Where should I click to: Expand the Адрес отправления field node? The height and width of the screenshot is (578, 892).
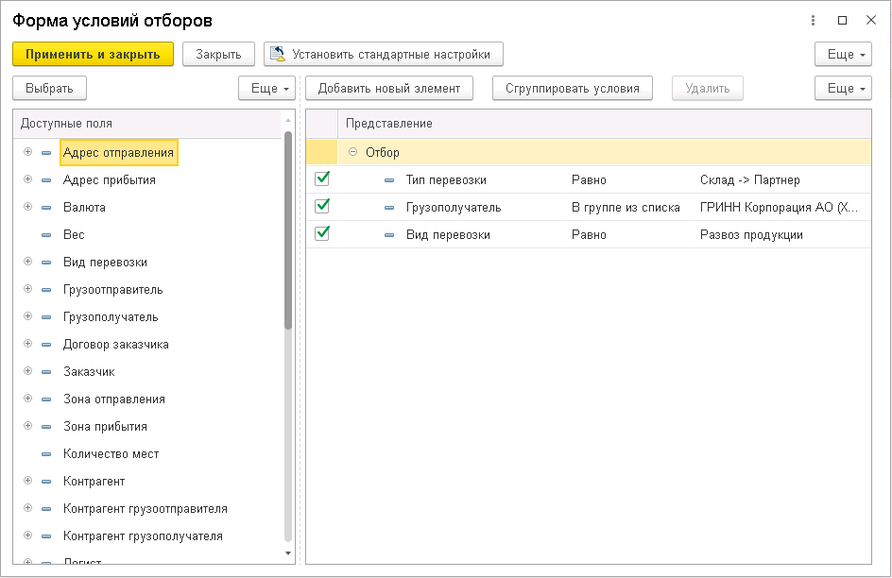click(27, 152)
